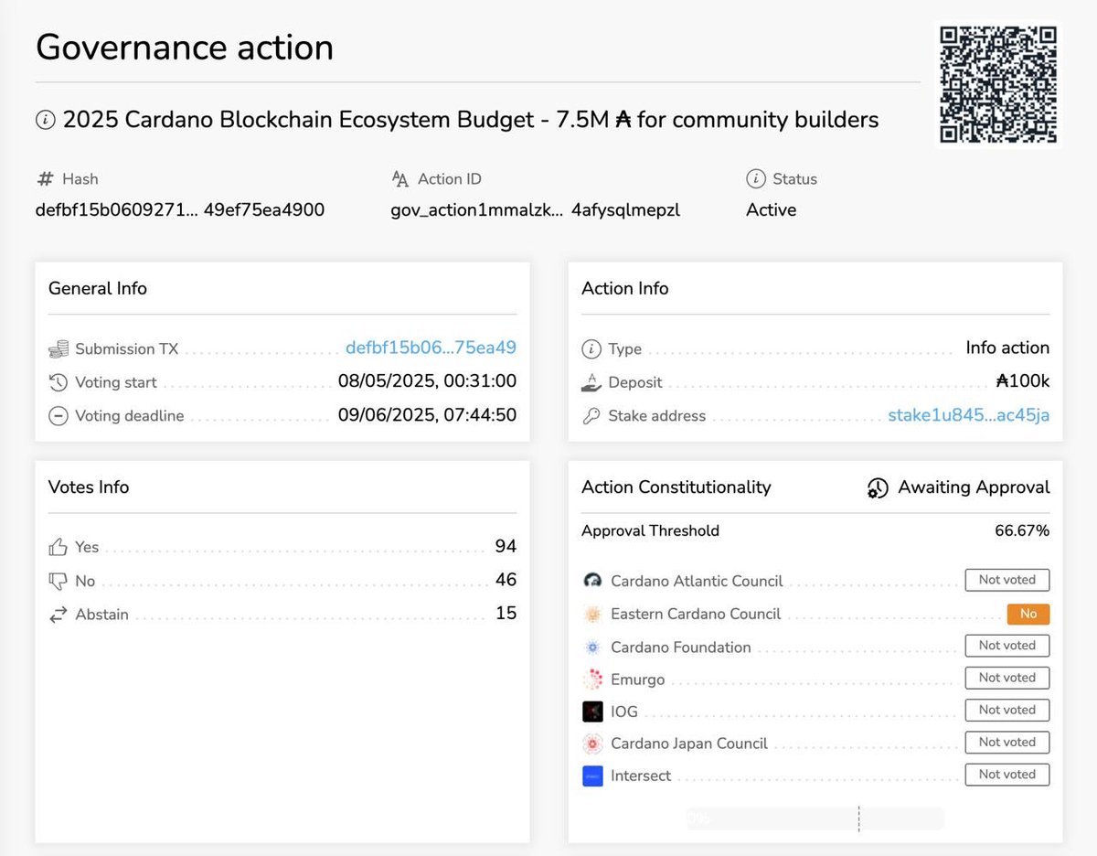This screenshot has width=1097, height=856.
Task: Click the Governance action page heading
Action: [x=185, y=47]
